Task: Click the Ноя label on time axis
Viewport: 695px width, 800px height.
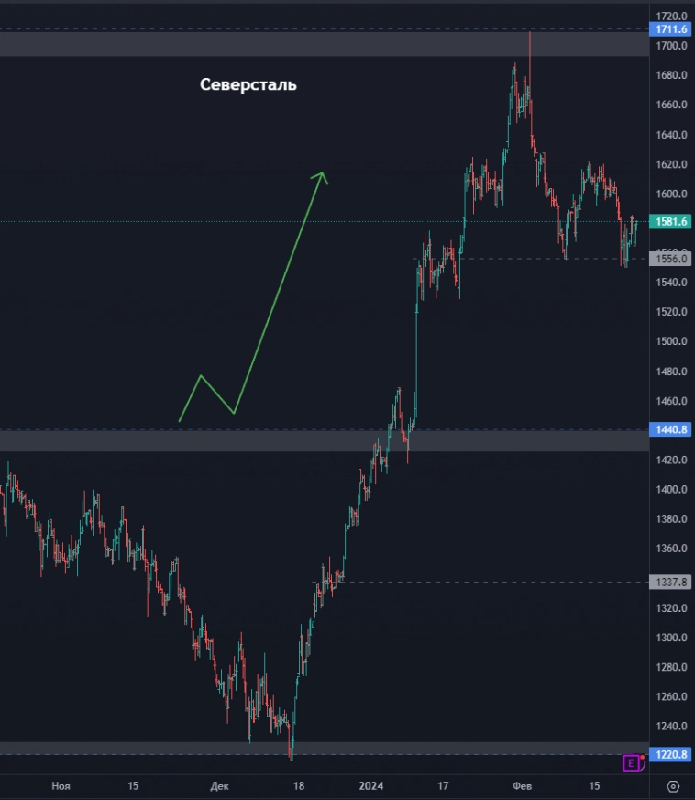Action: 61,786
